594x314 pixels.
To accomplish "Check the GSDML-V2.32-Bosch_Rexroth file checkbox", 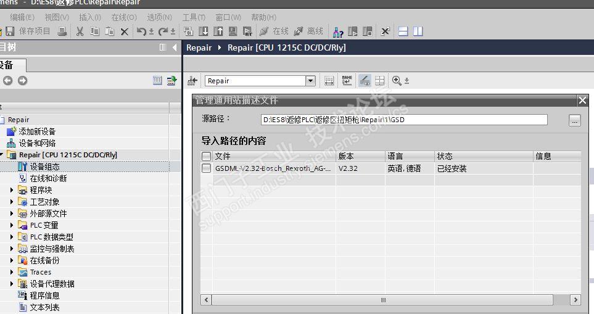I will (206, 168).
